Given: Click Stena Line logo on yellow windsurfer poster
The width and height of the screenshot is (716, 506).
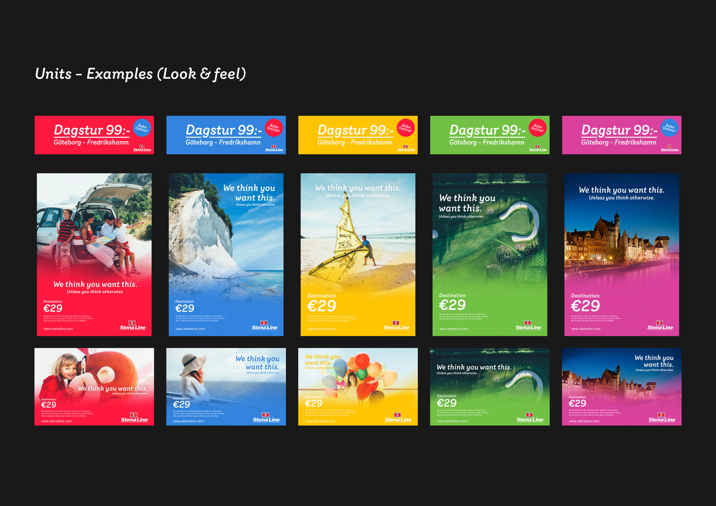Looking at the screenshot, I should click(396, 326).
